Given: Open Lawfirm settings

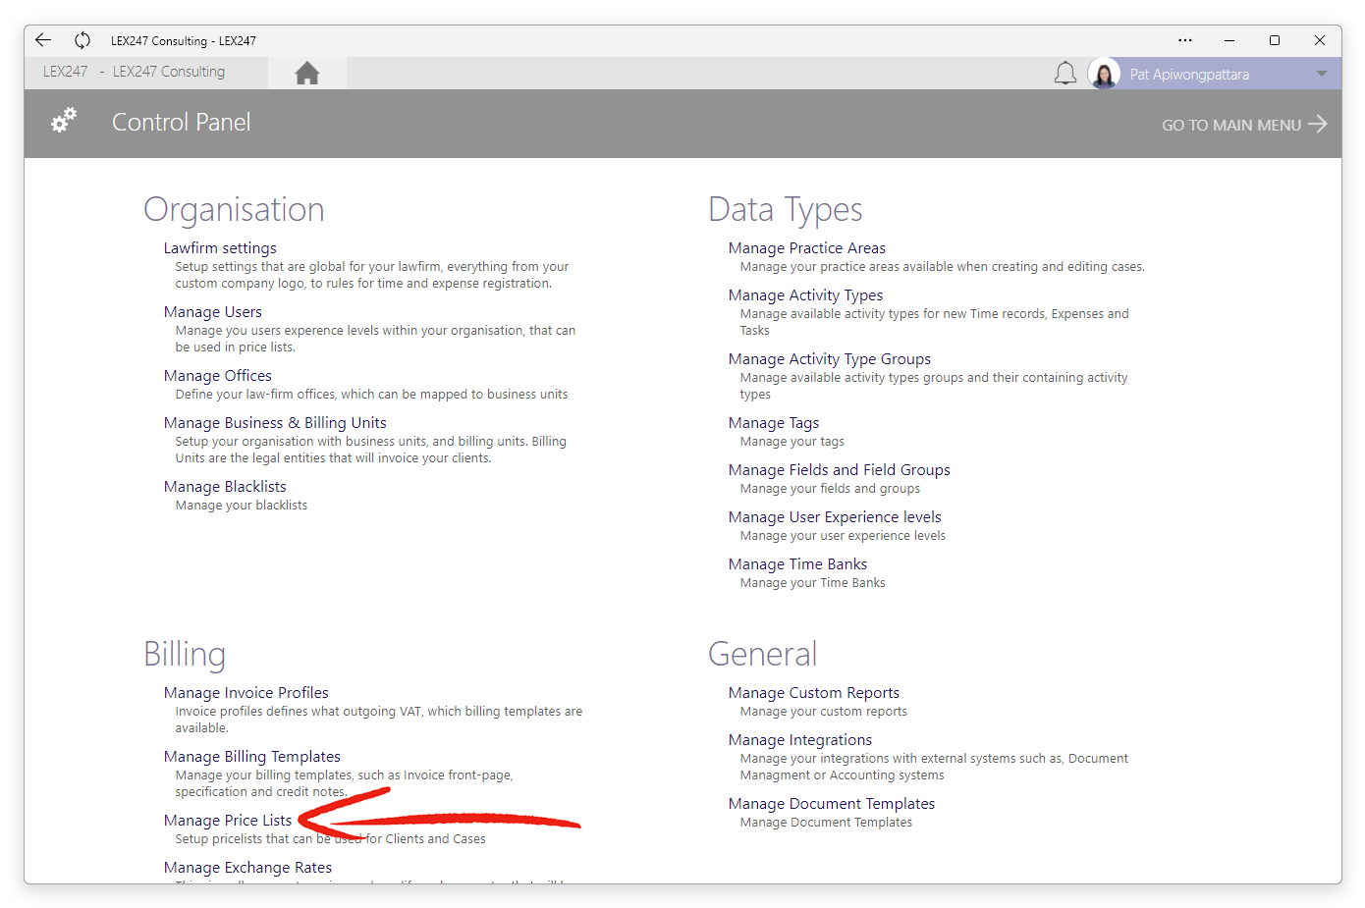Looking at the screenshot, I should [x=220, y=248].
